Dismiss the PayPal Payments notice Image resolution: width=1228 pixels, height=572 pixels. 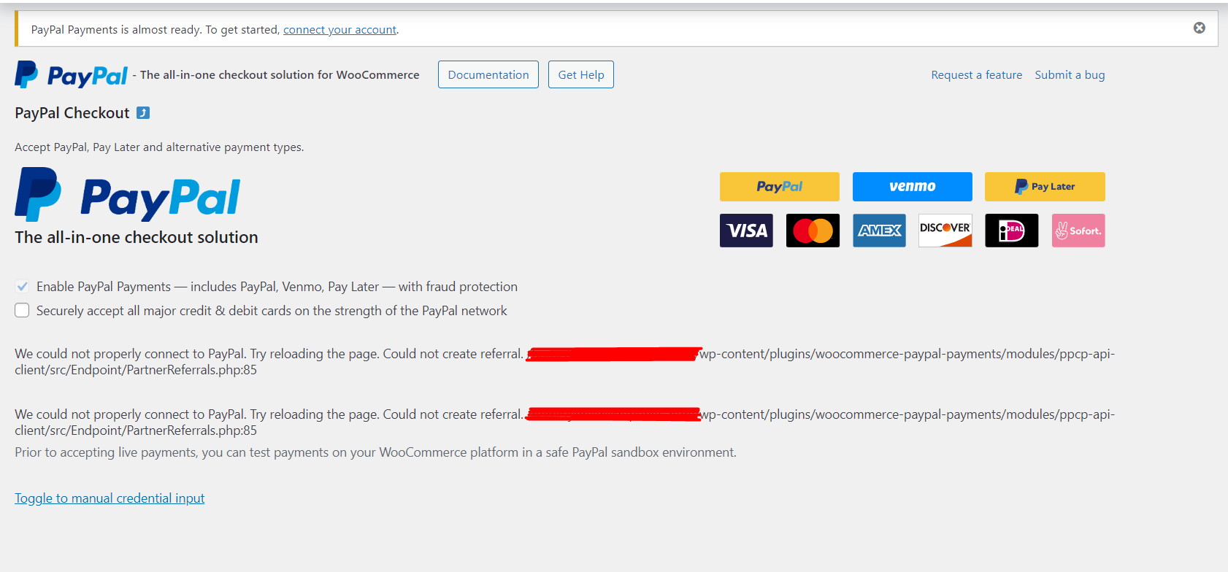tap(1200, 28)
